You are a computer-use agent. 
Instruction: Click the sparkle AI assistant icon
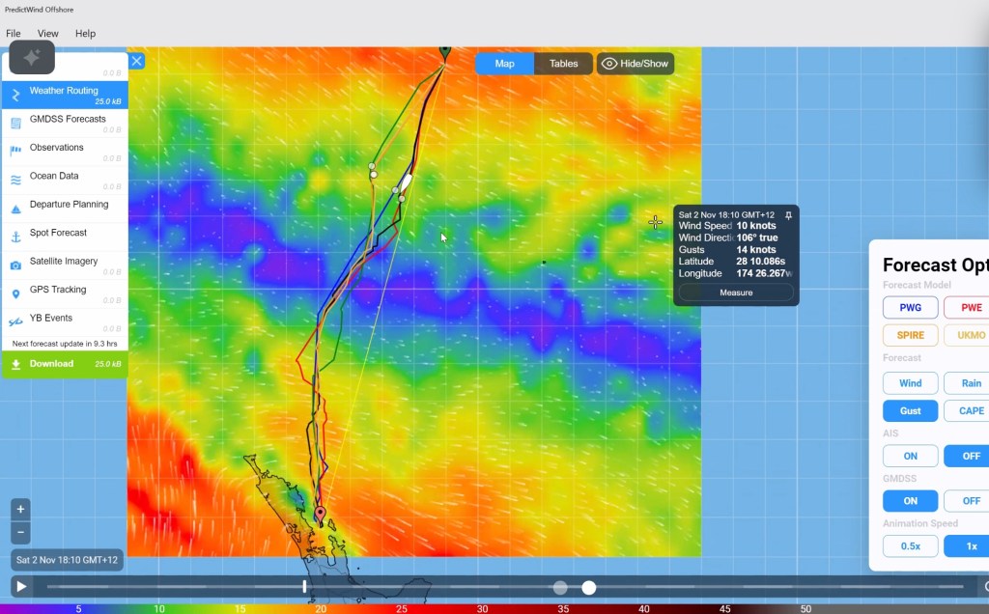[31, 58]
